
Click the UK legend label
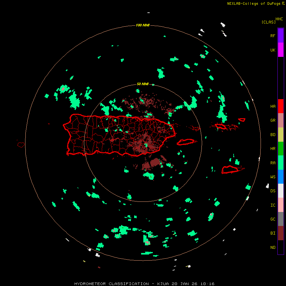coord(273,50)
